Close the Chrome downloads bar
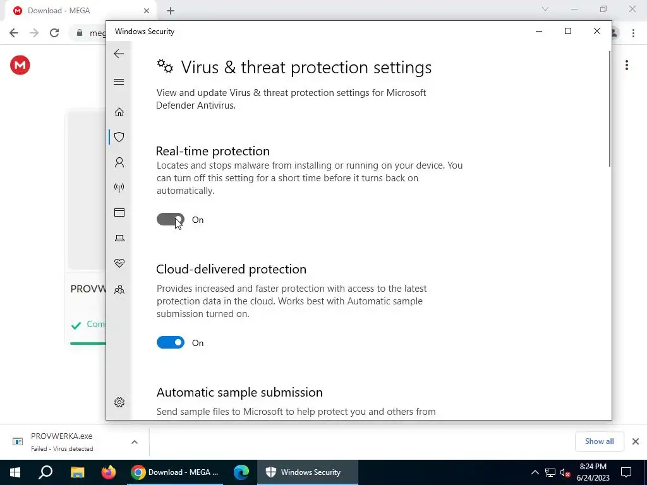Image resolution: width=647 pixels, height=485 pixels. [636, 441]
